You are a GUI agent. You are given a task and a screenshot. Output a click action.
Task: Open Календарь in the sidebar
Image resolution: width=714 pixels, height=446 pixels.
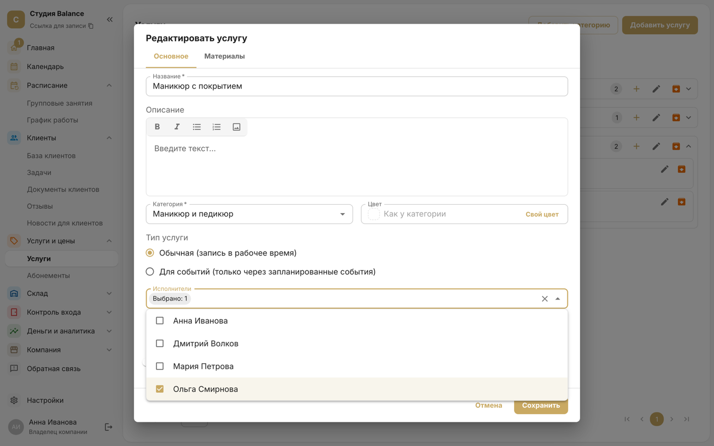[x=45, y=67]
